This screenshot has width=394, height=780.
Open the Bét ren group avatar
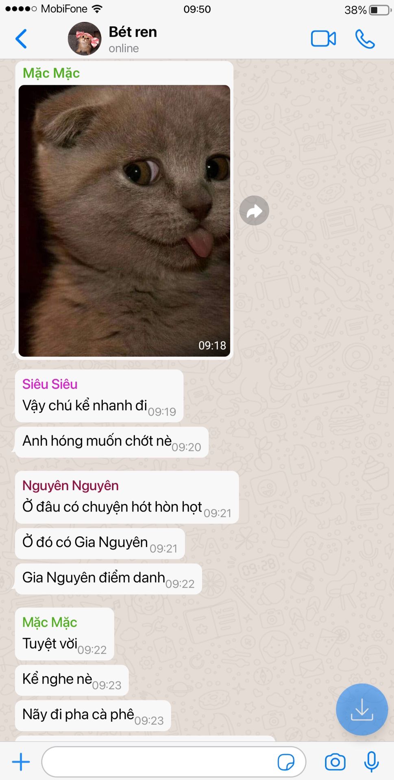[x=85, y=39]
